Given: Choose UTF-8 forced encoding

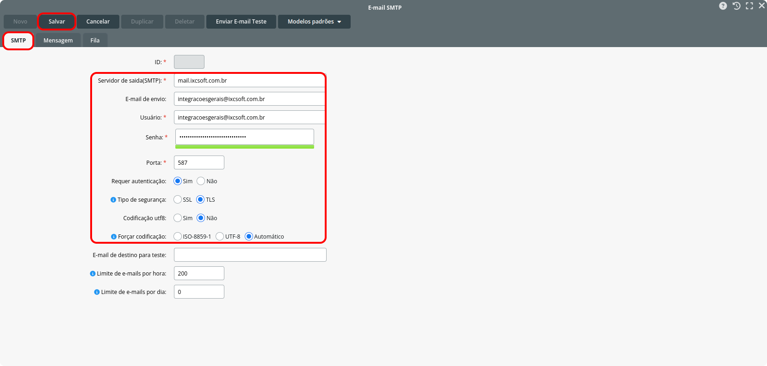Looking at the screenshot, I should [x=220, y=236].
